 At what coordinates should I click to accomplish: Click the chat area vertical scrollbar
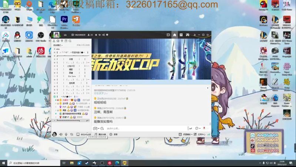point(210,124)
